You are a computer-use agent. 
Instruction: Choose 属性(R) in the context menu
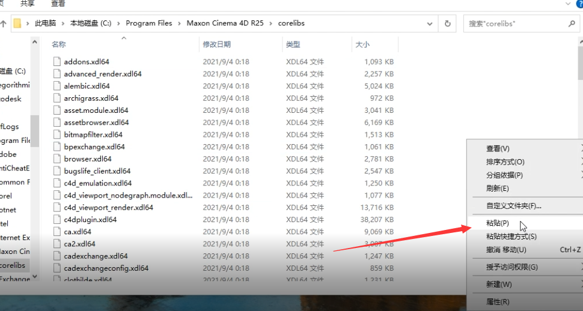pyautogui.click(x=525, y=302)
